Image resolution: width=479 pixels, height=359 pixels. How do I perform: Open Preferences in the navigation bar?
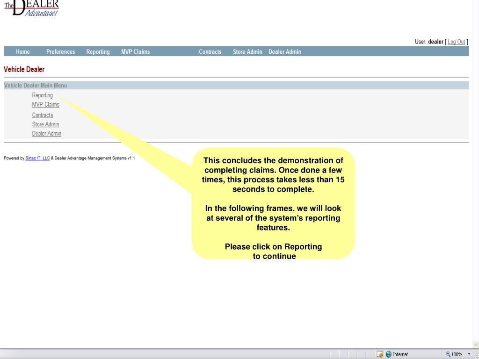pyautogui.click(x=60, y=52)
